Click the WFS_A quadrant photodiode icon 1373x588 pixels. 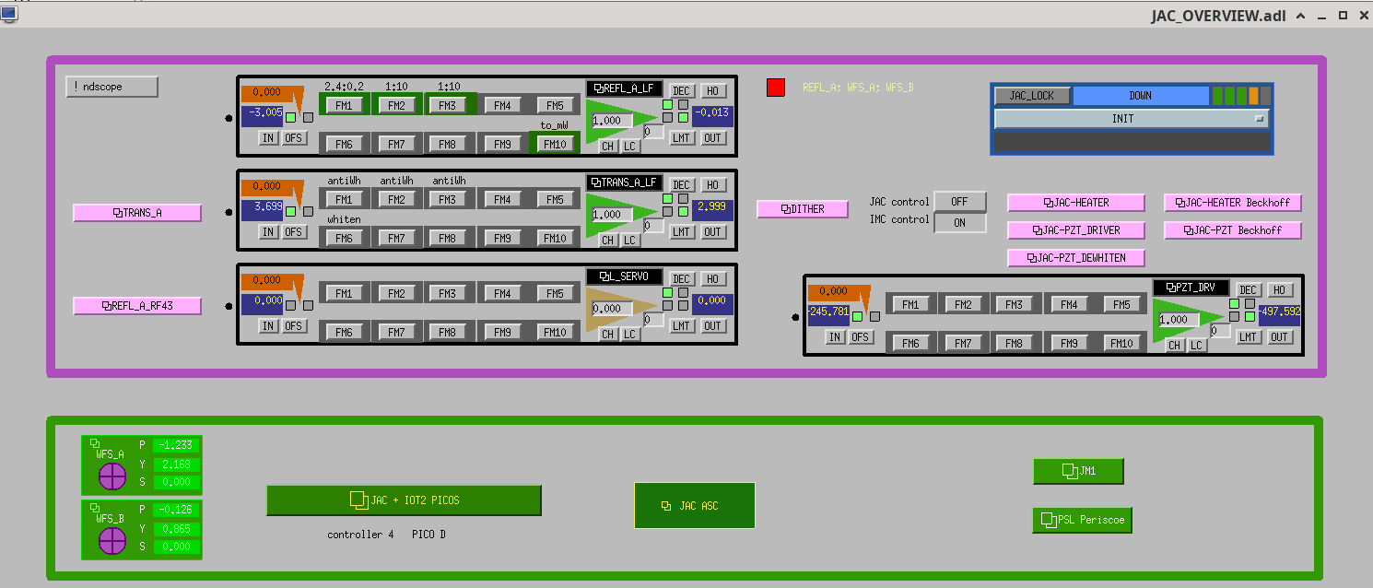pos(112,476)
